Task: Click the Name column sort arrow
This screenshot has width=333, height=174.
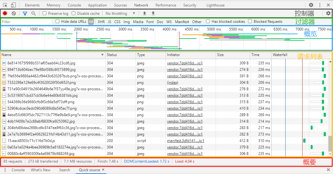Action: click(x=103, y=55)
